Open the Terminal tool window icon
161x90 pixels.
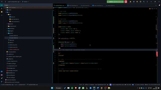(x=2, y=75)
